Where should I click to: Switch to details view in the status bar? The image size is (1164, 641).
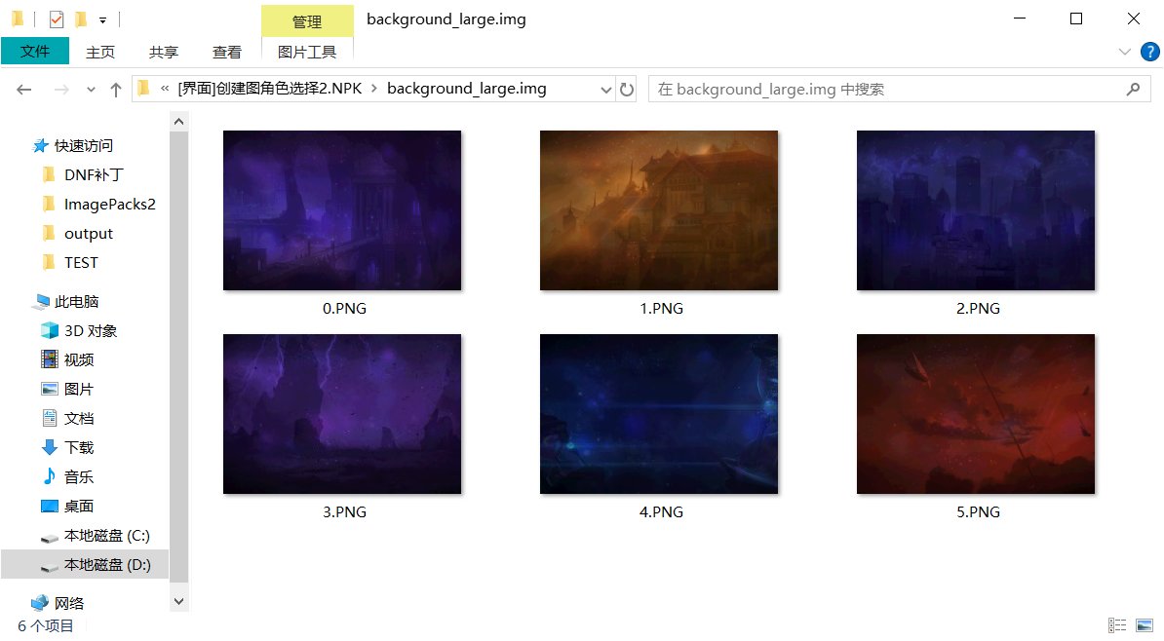(x=1117, y=625)
